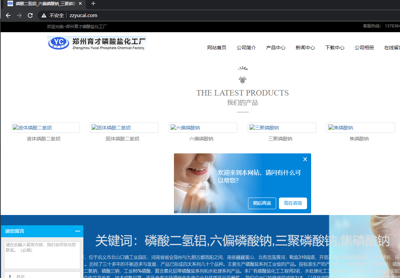Click the browser forward arrow
Image resolution: width=400 pixels, height=278 pixels.
tap(19, 15)
